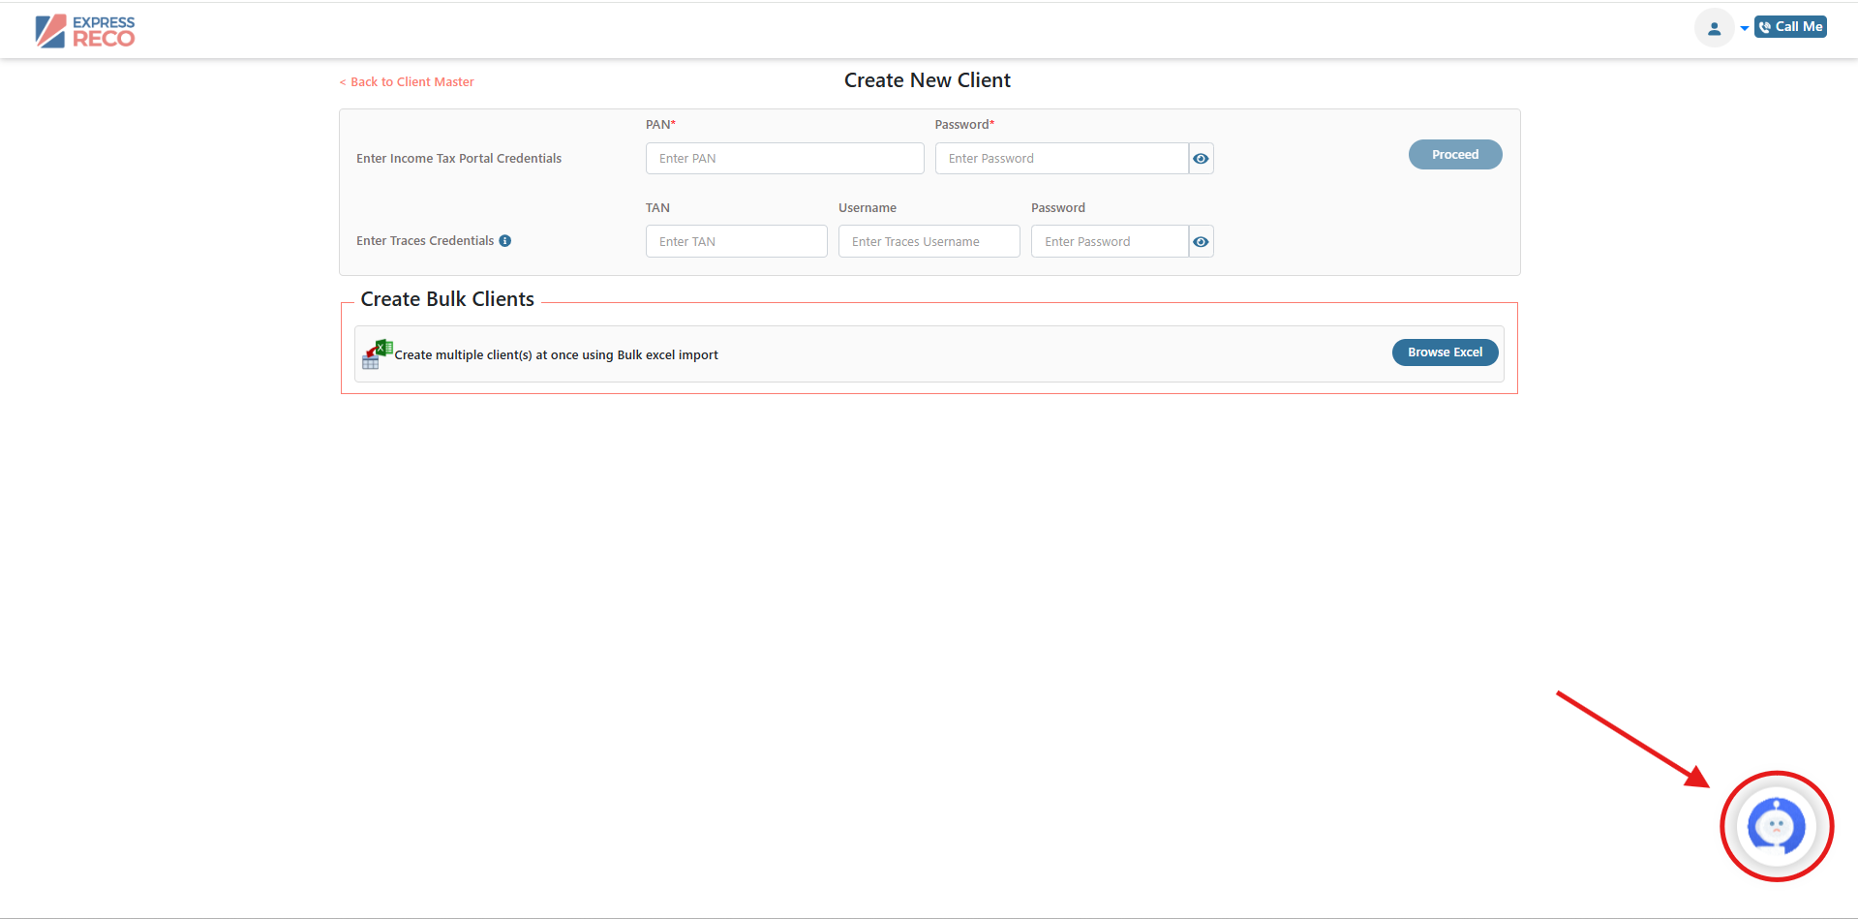Click the Income Tax password field
The height and width of the screenshot is (919, 1858).
coord(1061,159)
